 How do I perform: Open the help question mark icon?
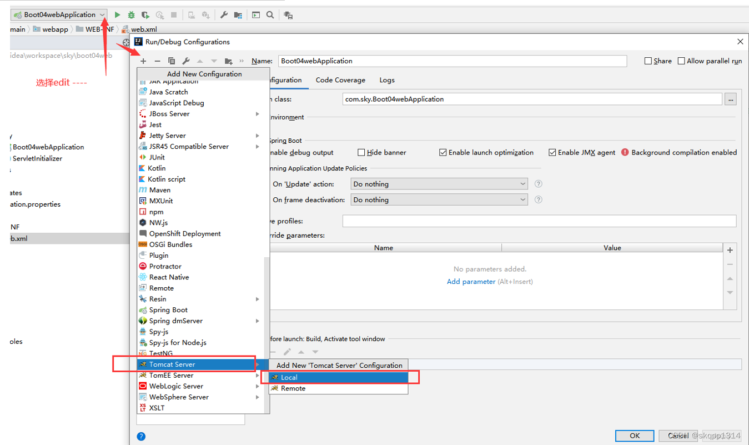[x=141, y=437]
